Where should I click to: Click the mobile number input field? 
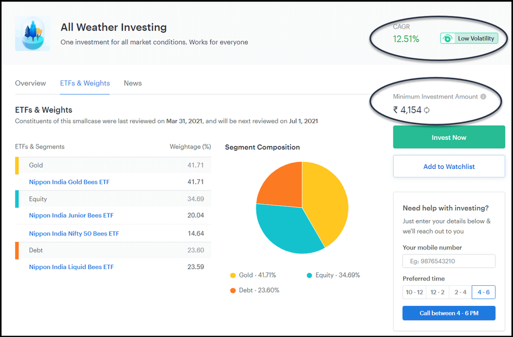click(x=449, y=261)
